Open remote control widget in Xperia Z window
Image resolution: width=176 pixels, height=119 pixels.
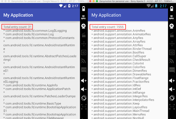[x=172, y=44]
